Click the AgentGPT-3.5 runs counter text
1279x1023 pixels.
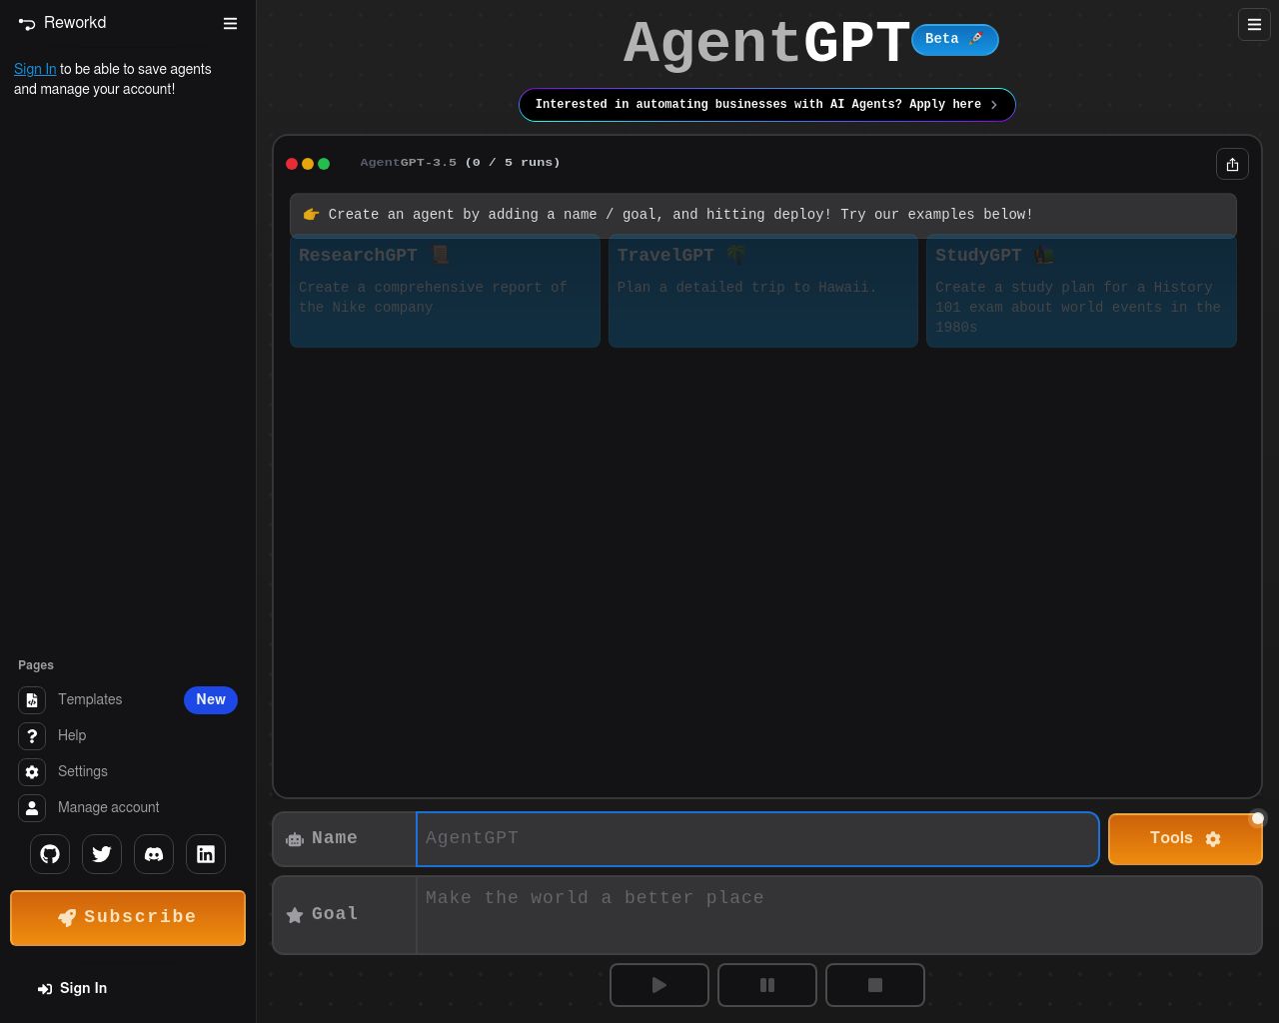click(x=461, y=163)
